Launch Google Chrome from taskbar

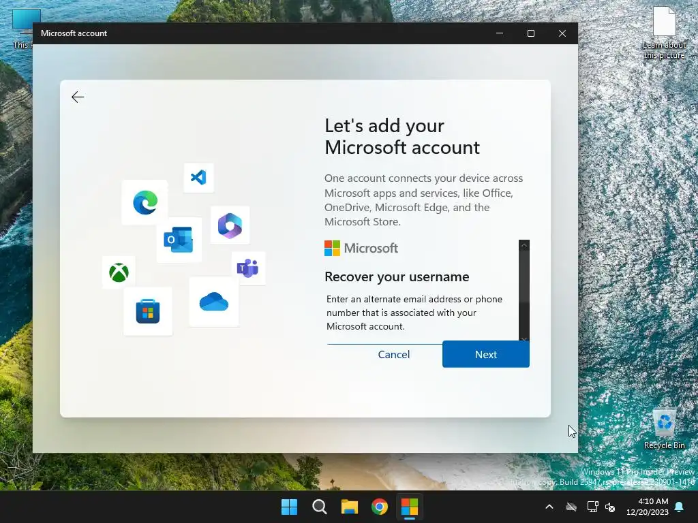379,507
